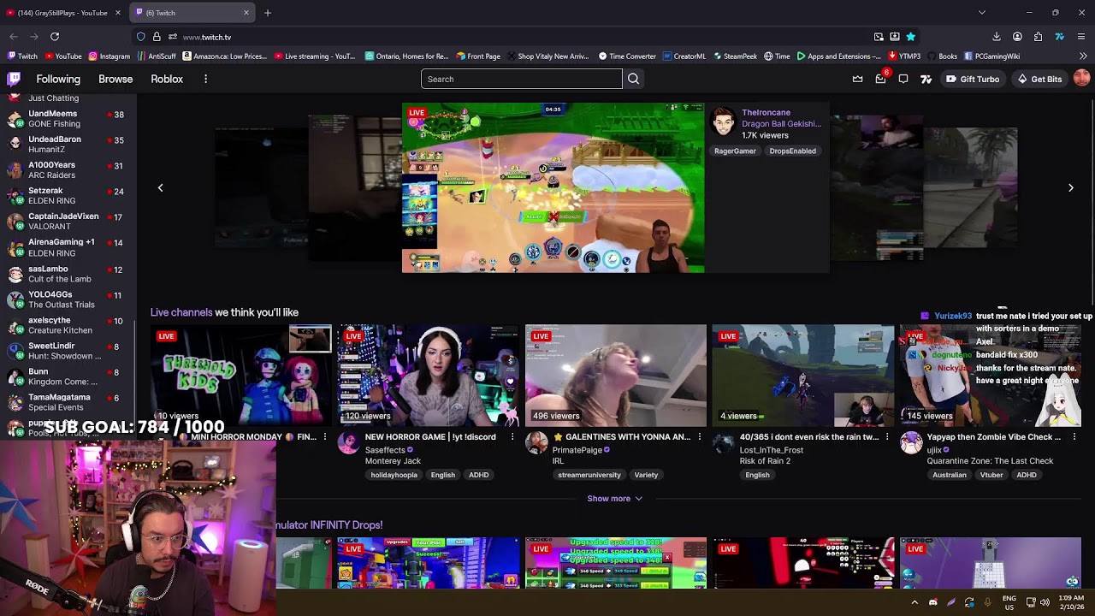Select the streameruniversity tag
1095x616 pixels.
(x=589, y=475)
